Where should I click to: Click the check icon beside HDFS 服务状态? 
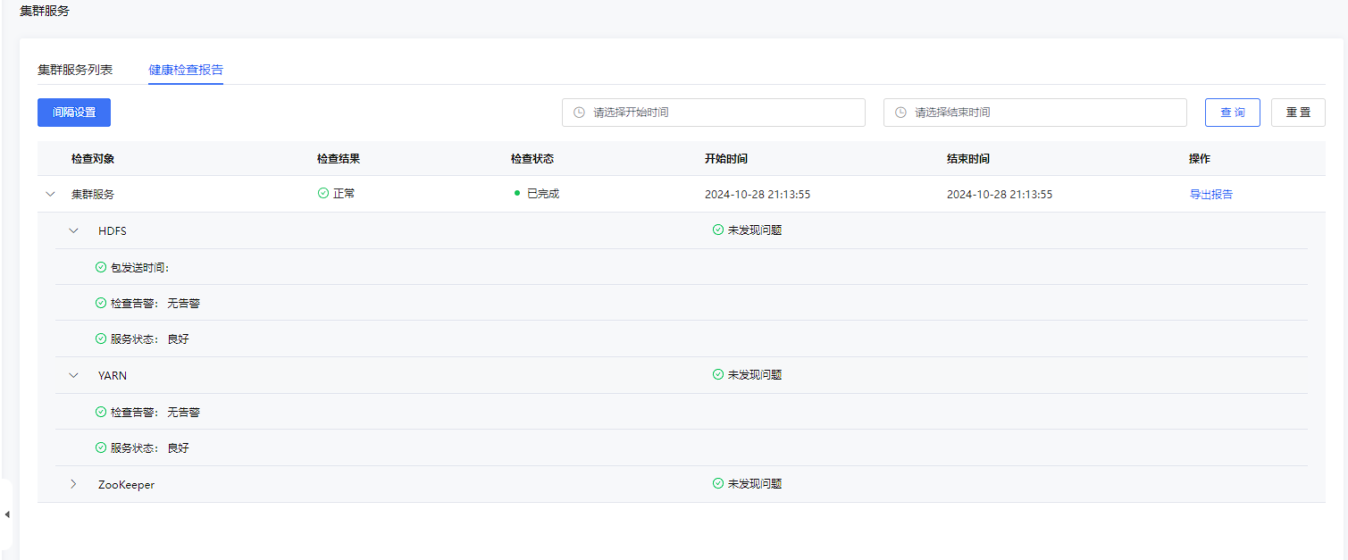(101, 339)
